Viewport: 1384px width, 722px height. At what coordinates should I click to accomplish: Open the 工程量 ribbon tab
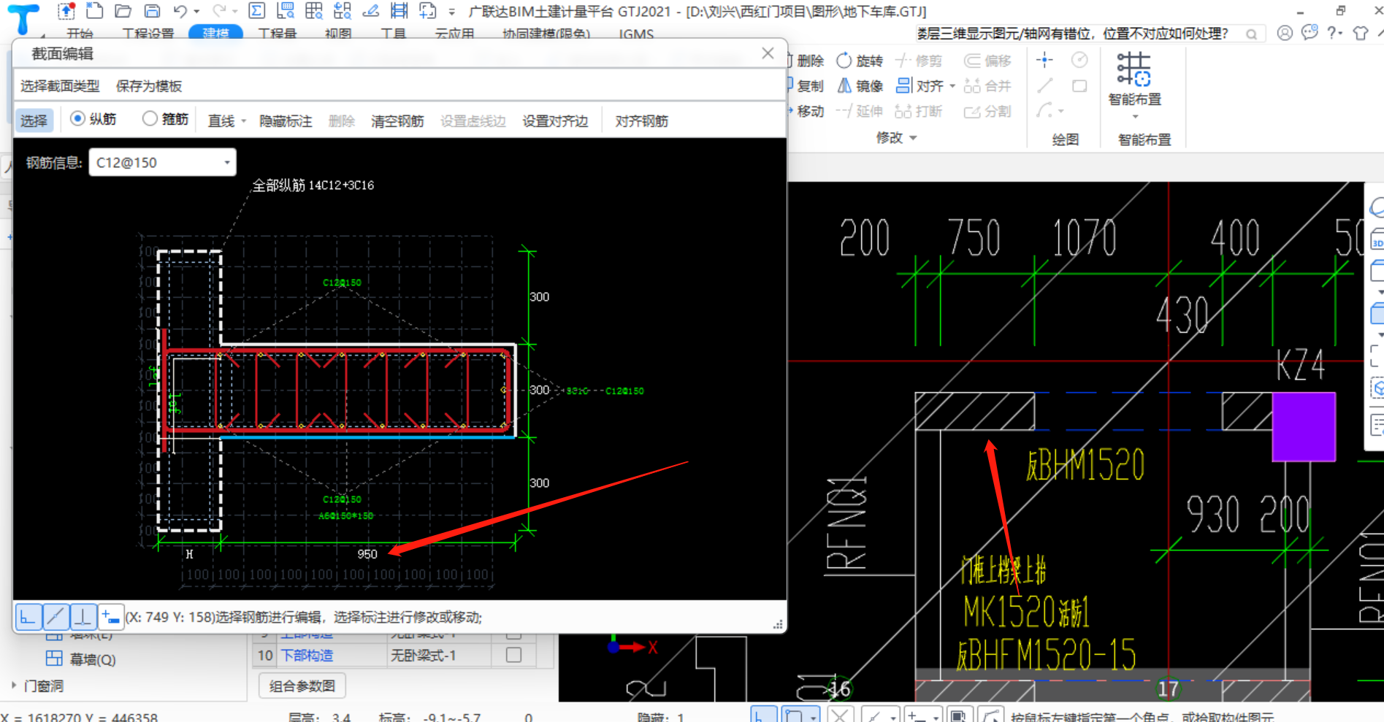point(278,34)
